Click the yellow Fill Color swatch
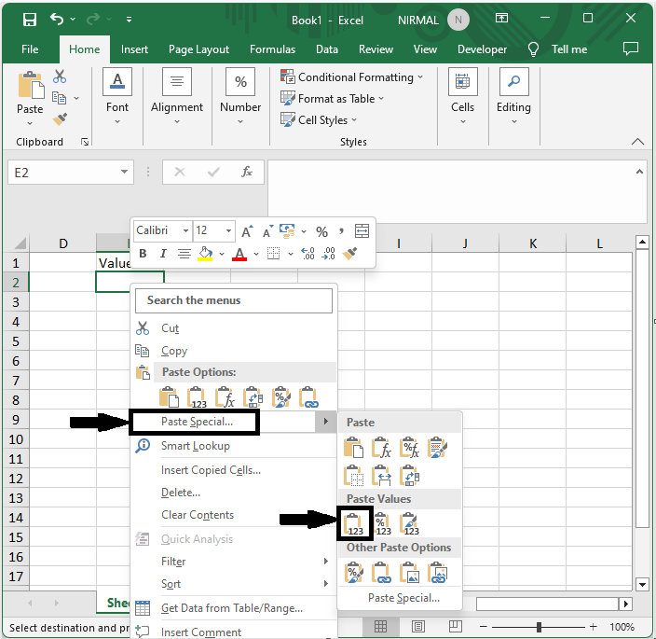656x639 pixels. point(205,258)
